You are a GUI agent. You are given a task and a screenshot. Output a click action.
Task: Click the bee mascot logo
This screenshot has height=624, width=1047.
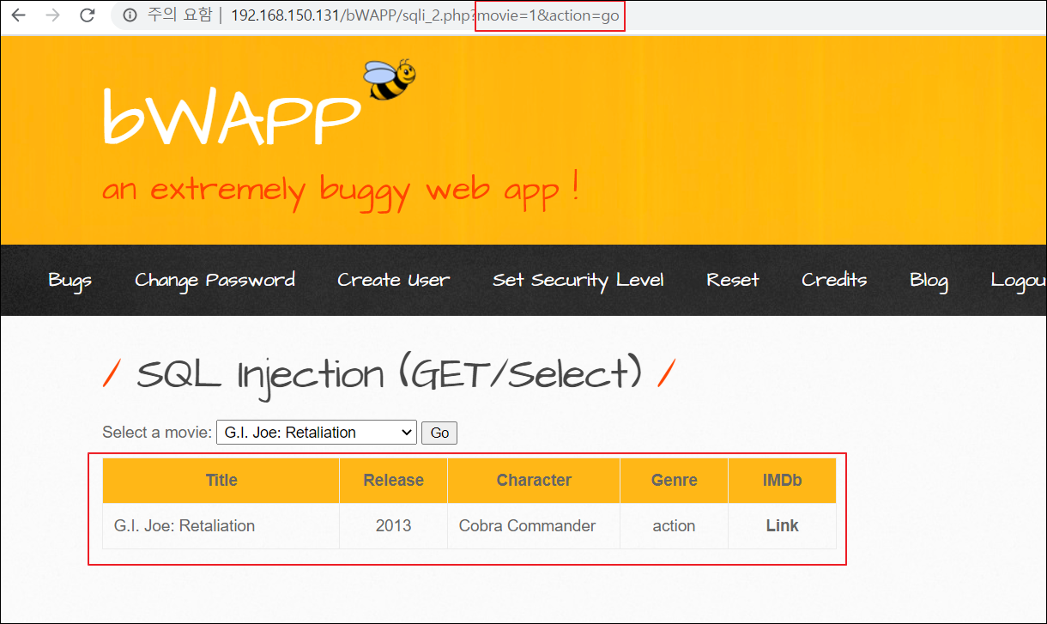[x=389, y=80]
